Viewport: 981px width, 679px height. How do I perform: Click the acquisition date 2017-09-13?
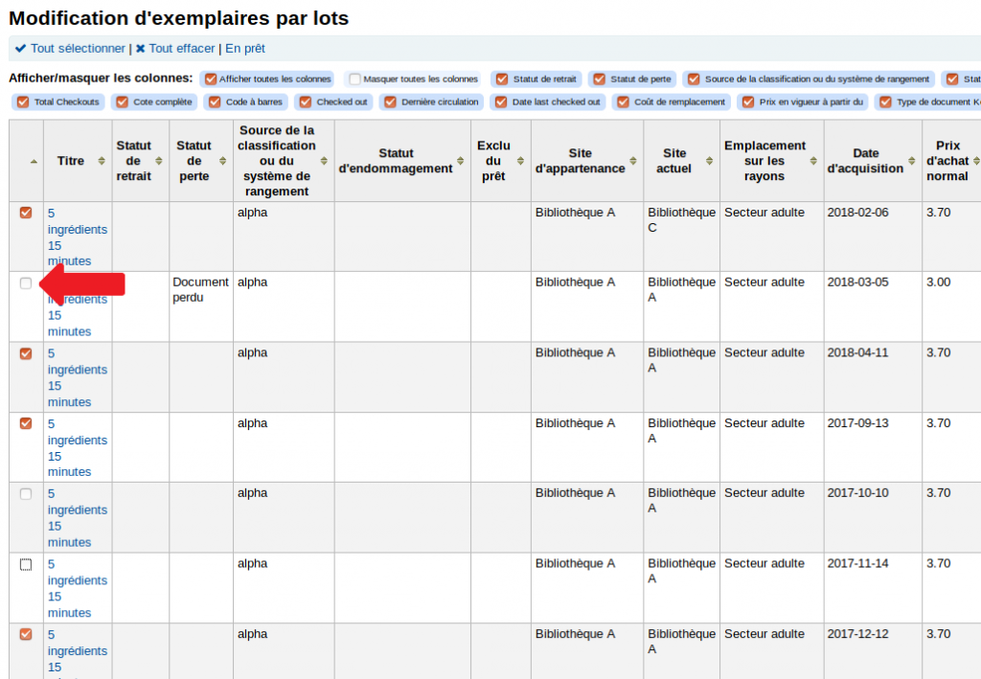click(x=857, y=423)
